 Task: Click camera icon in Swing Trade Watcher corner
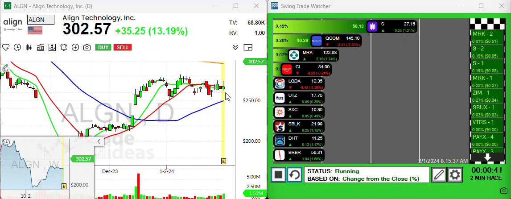tap(503, 191)
